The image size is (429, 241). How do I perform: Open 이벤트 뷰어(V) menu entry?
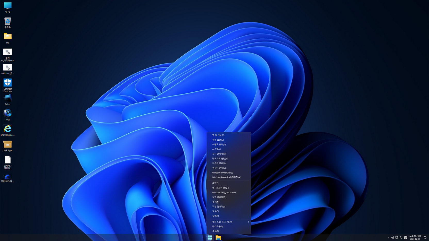click(229, 144)
